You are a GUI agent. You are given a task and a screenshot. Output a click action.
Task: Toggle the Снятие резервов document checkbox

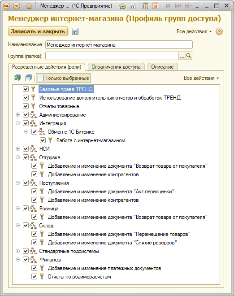(x=34, y=242)
